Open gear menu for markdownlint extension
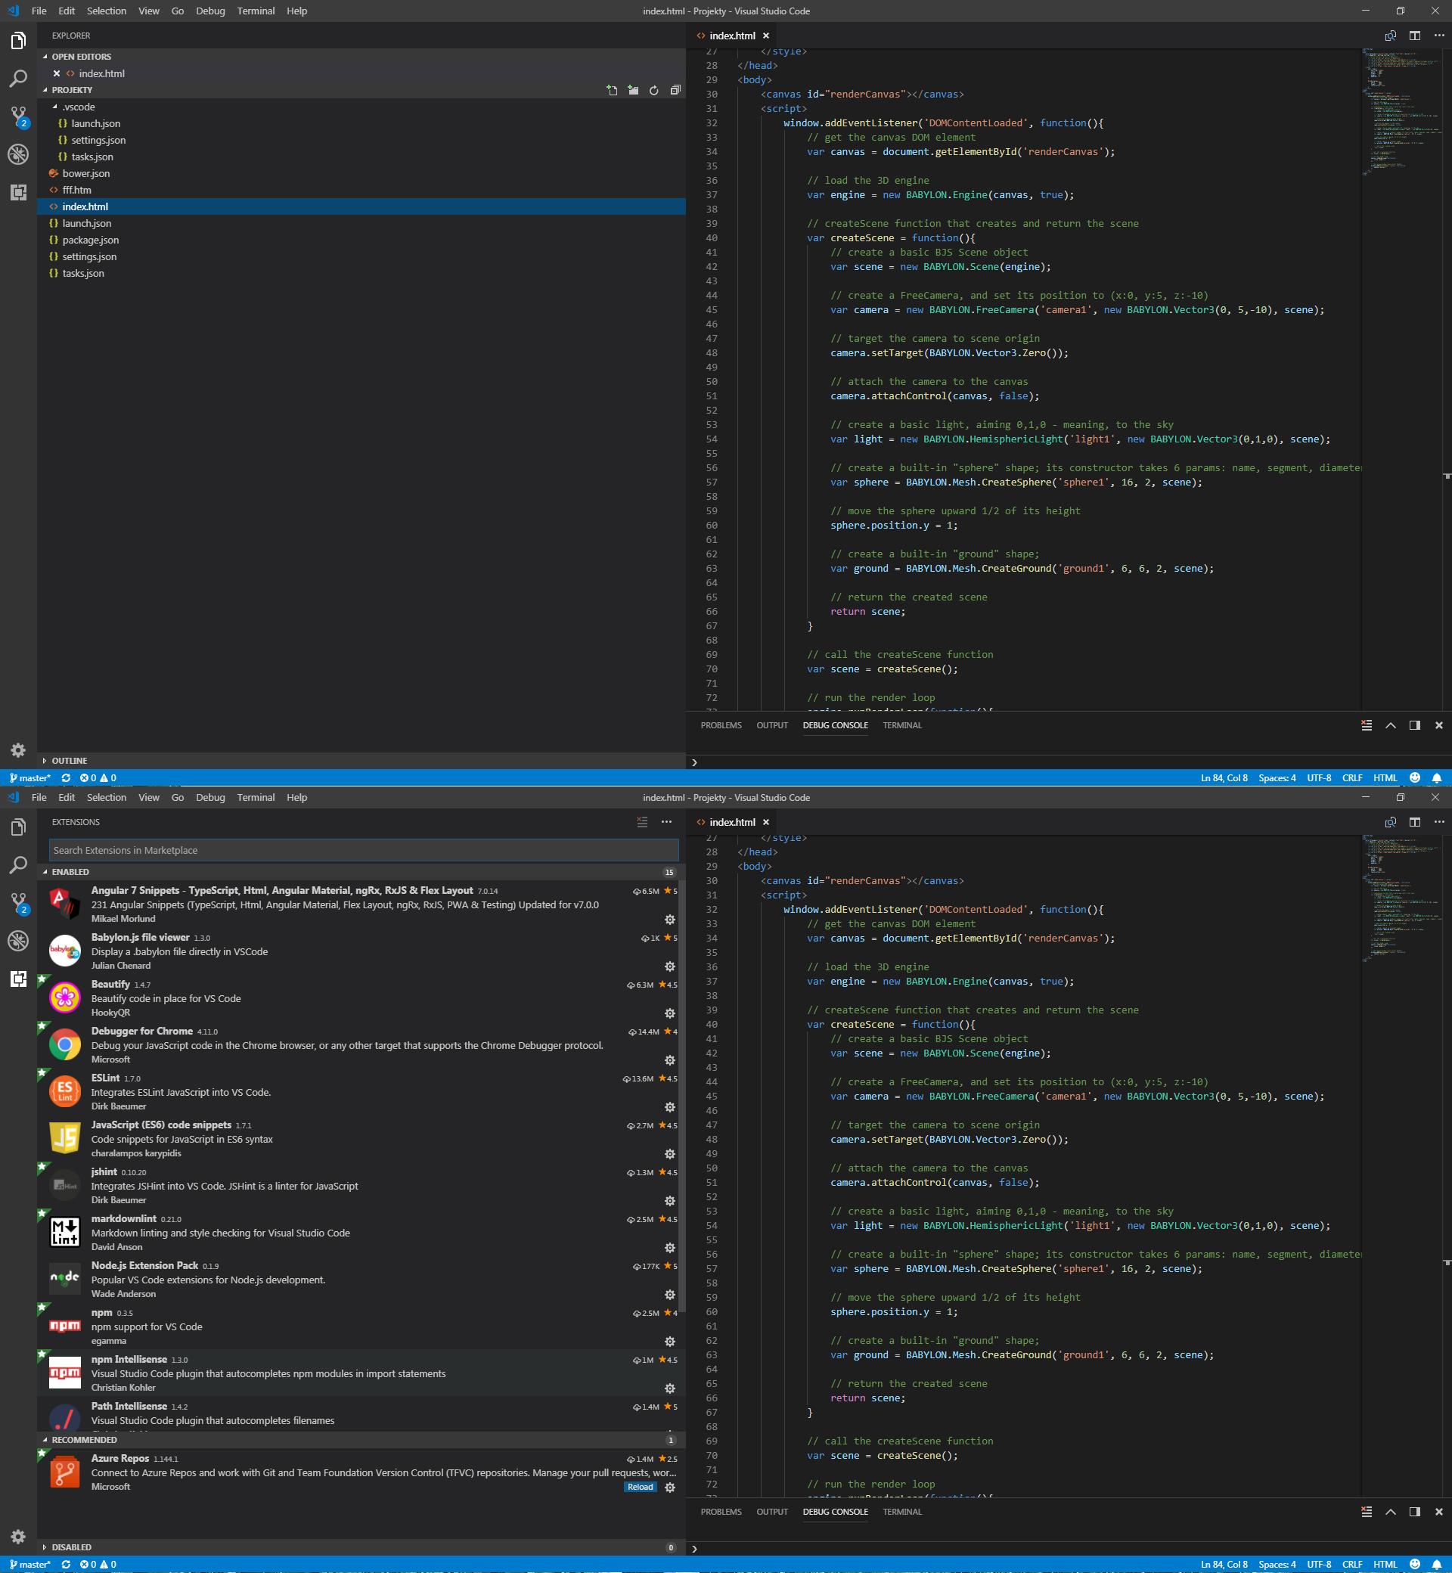Viewport: 1452px width, 1573px height. pos(669,1248)
